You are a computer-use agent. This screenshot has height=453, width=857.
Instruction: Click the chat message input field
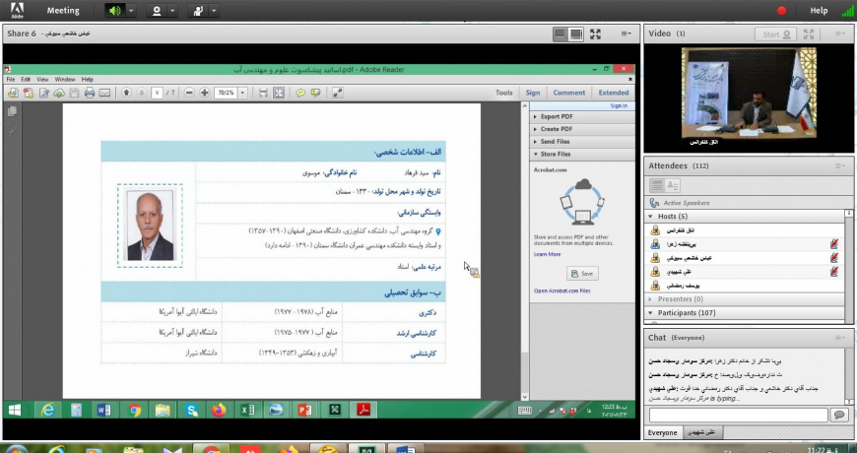coord(739,416)
